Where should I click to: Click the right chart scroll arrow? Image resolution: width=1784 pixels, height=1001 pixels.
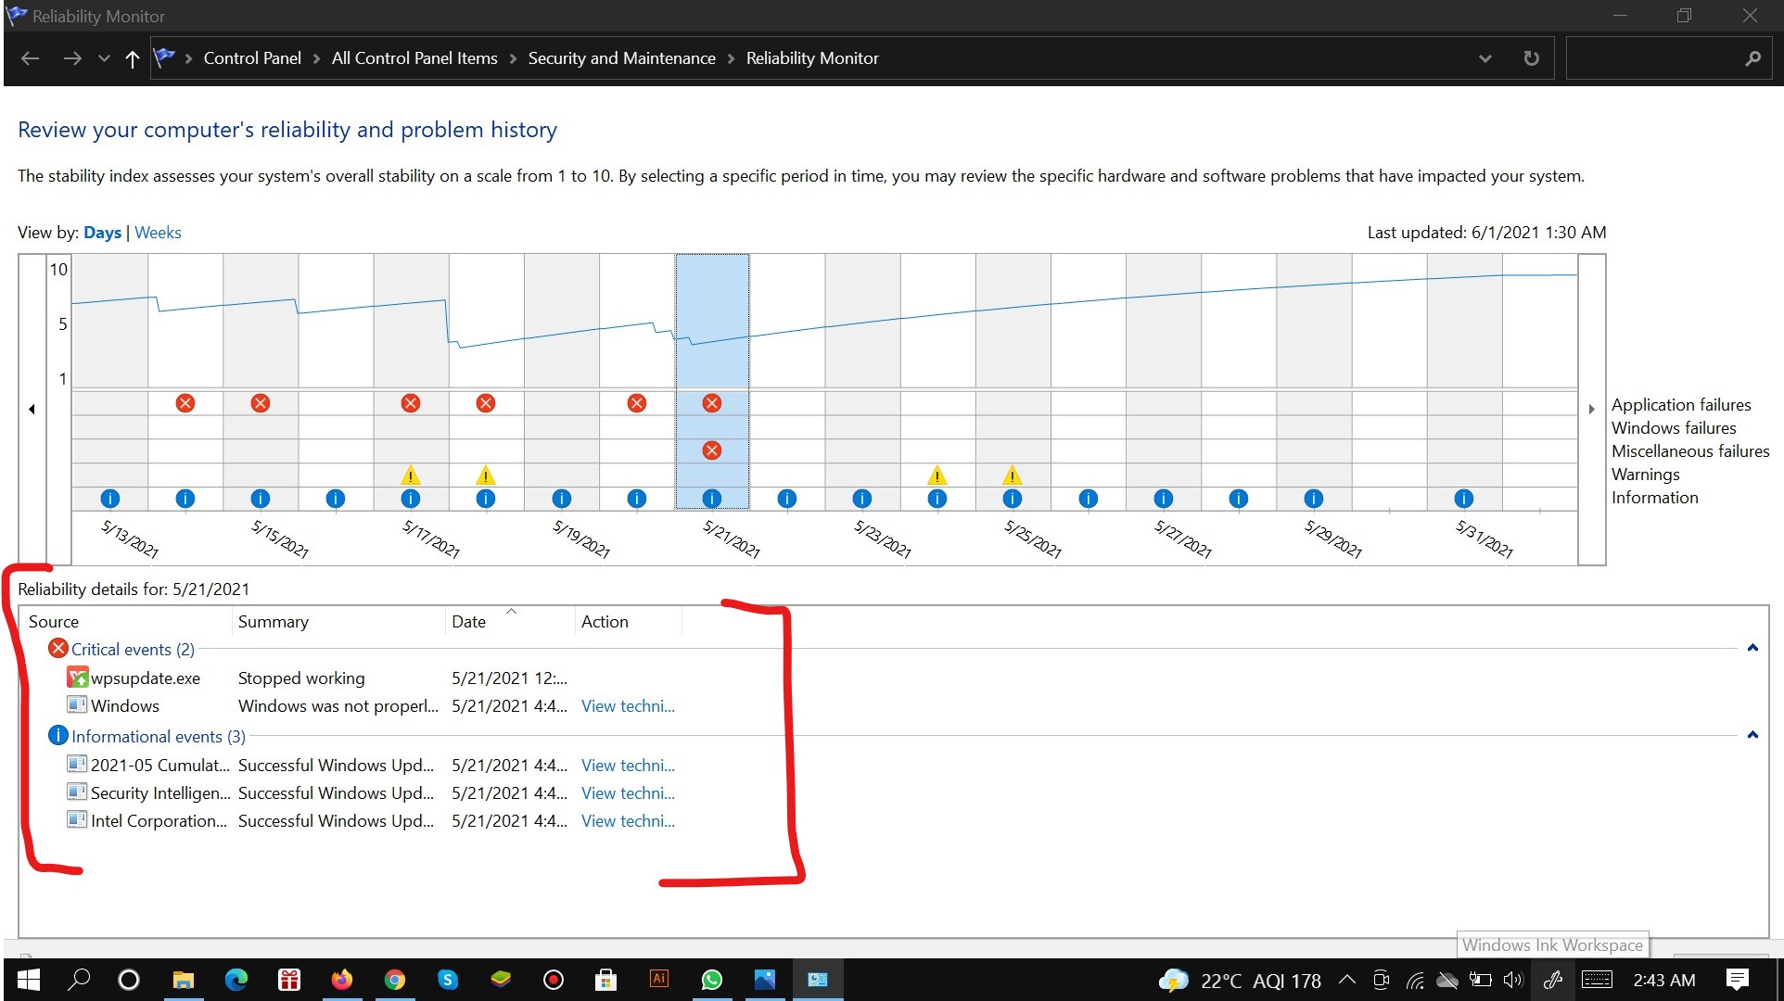(x=1591, y=409)
